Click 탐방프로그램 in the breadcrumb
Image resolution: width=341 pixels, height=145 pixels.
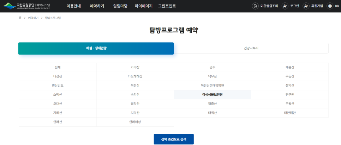[53, 18]
